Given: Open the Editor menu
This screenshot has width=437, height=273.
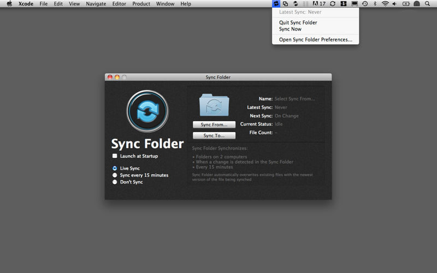Looking at the screenshot, I should point(119,4).
